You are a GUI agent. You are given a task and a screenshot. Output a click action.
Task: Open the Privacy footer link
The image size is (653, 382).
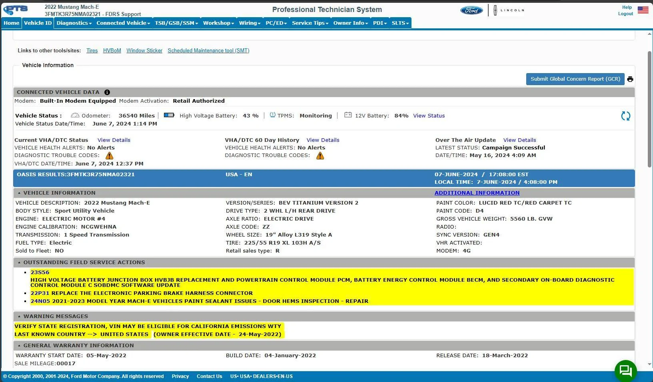coord(180,376)
